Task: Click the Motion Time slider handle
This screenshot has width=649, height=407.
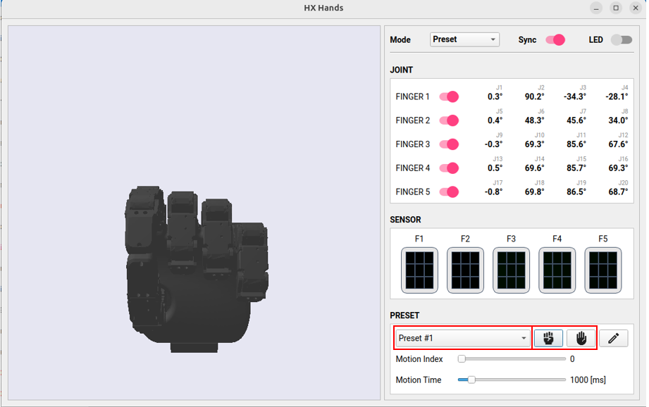Action: coord(471,380)
